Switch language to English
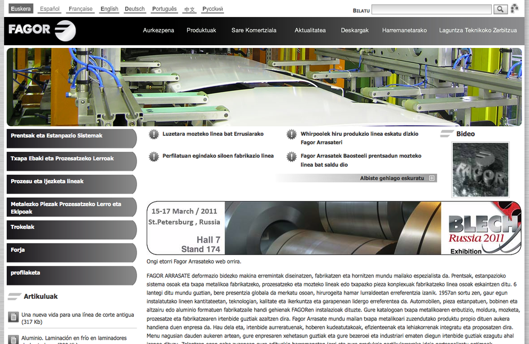 109,9
